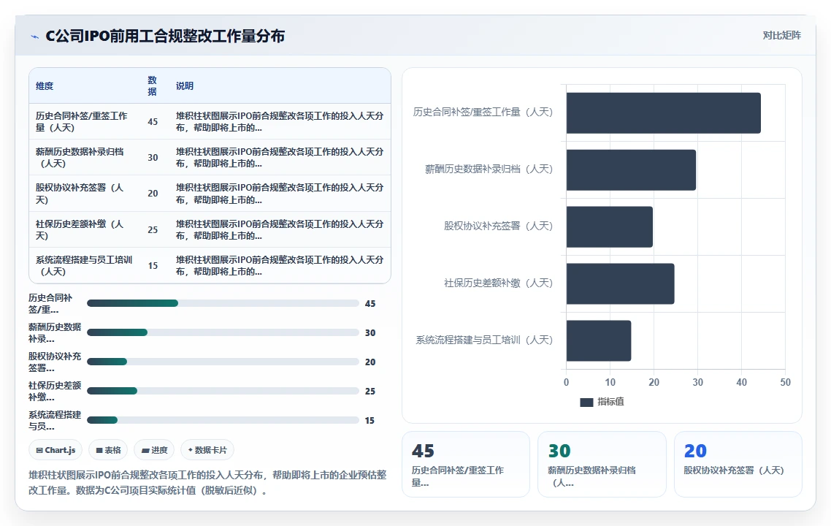Viewport: 831px width, 526px height.
Task: Click the value 20 in the table
Action: click(x=153, y=194)
